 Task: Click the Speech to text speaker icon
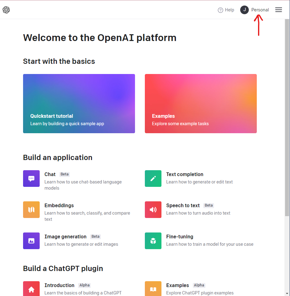[x=153, y=210]
